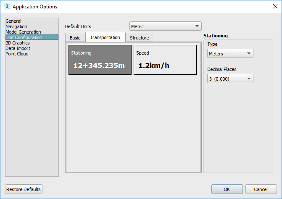Click Cancel to discard changes
This screenshot has height=199, width=282.
point(261,189)
